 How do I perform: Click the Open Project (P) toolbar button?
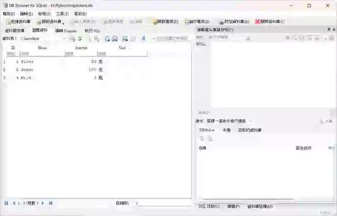point(165,22)
